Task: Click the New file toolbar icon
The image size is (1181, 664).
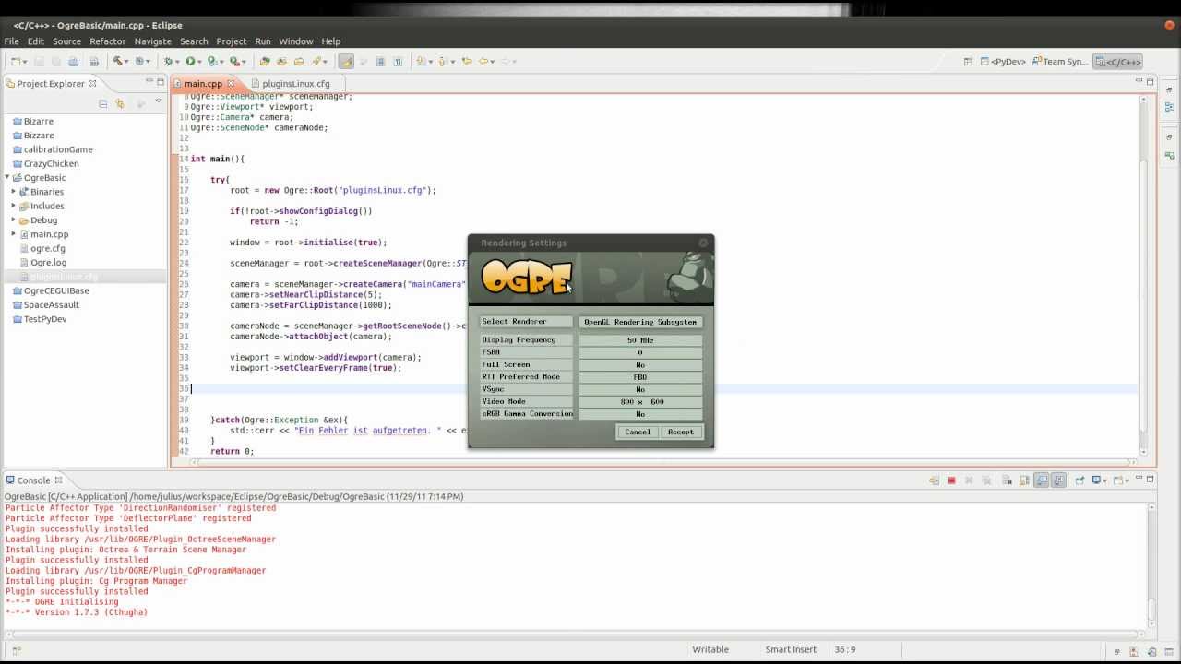Action: pyautogui.click(x=16, y=61)
